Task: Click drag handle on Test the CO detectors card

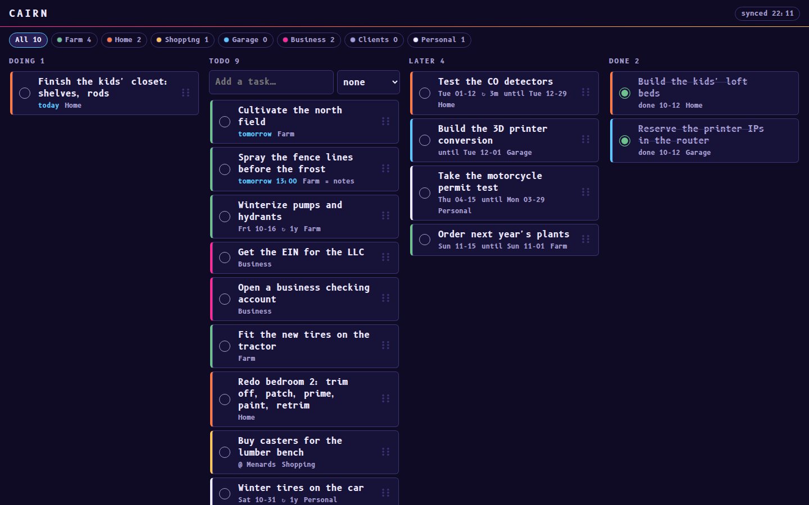Action: pos(585,92)
